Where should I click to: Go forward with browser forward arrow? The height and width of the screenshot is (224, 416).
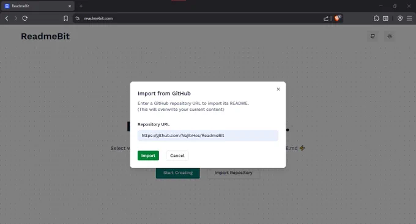pos(16,18)
